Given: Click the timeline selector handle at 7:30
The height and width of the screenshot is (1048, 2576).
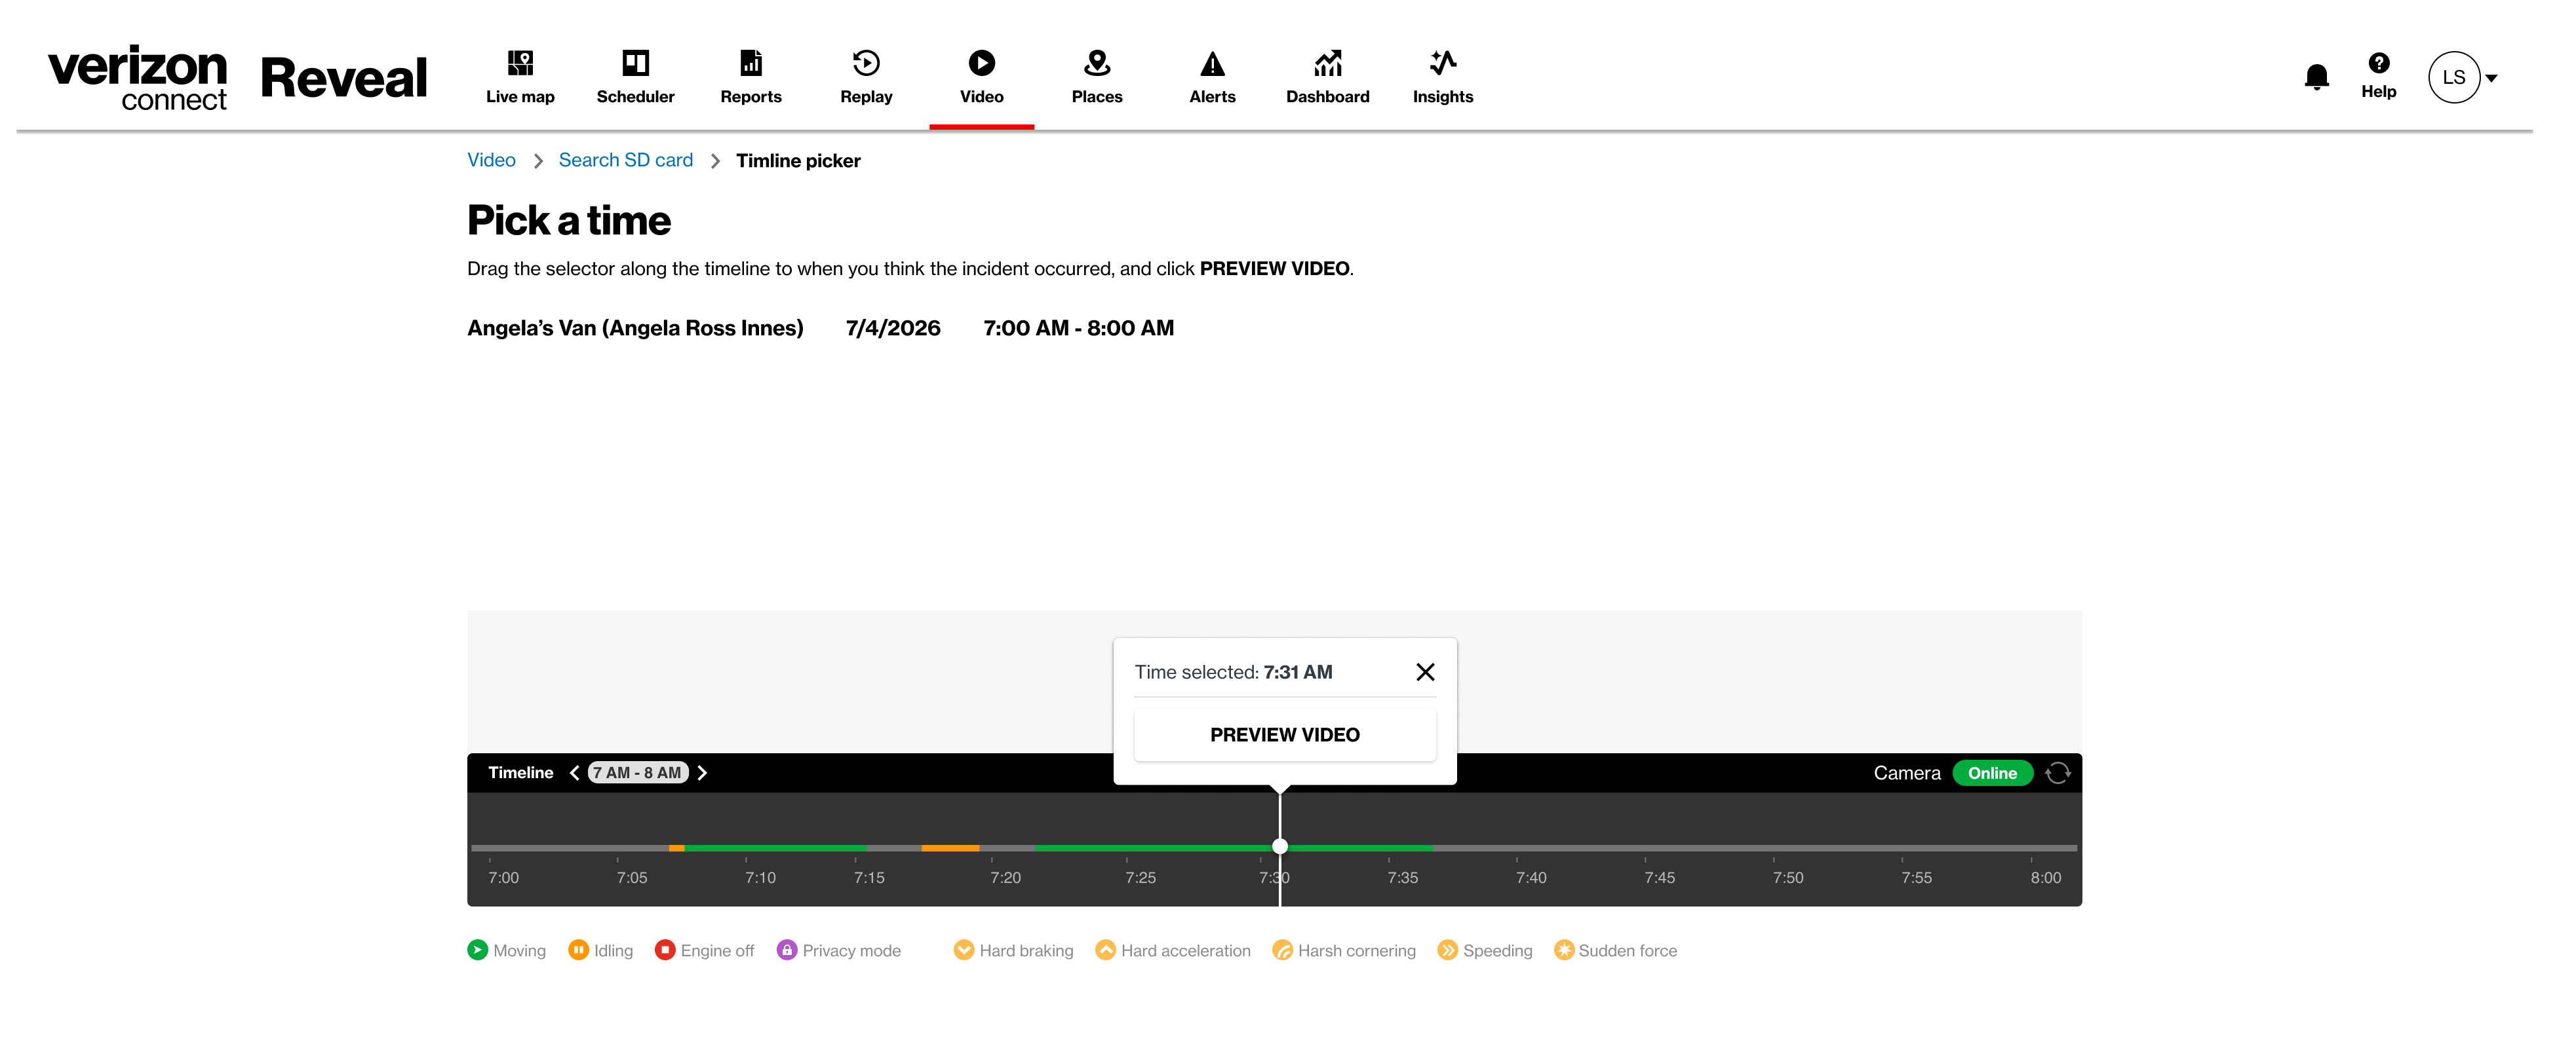Looking at the screenshot, I should (x=1279, y=846).
